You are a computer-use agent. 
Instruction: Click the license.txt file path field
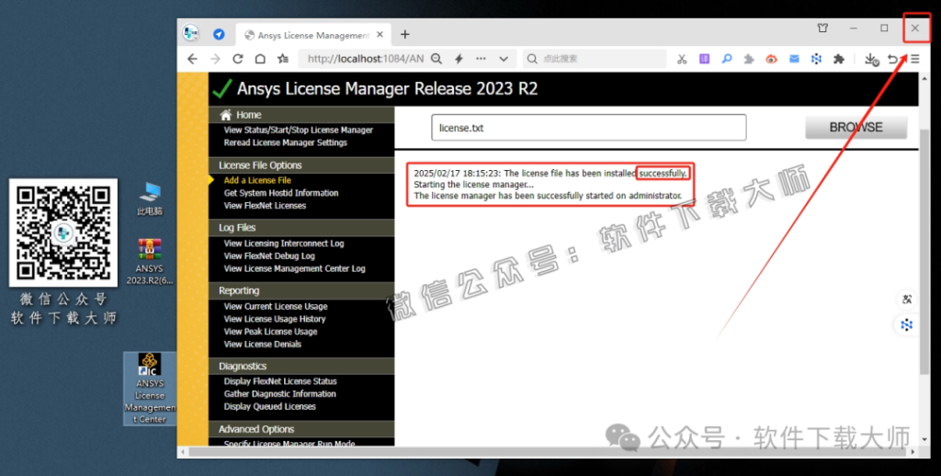coord(589,128)
